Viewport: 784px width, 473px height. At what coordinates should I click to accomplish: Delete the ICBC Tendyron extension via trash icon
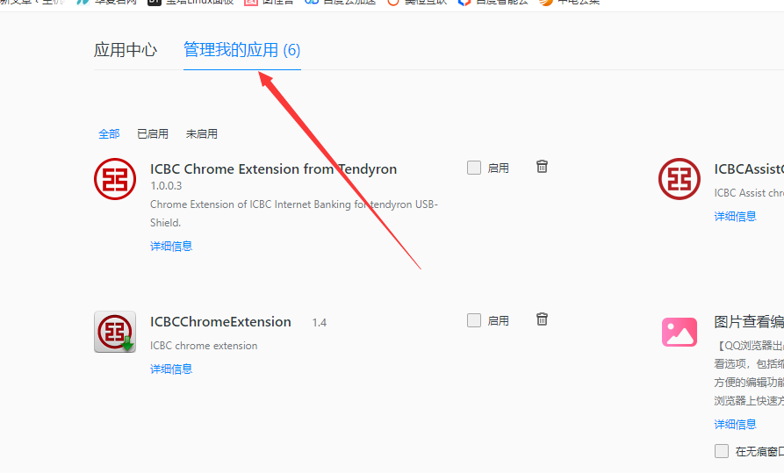[x=542, y=167]
